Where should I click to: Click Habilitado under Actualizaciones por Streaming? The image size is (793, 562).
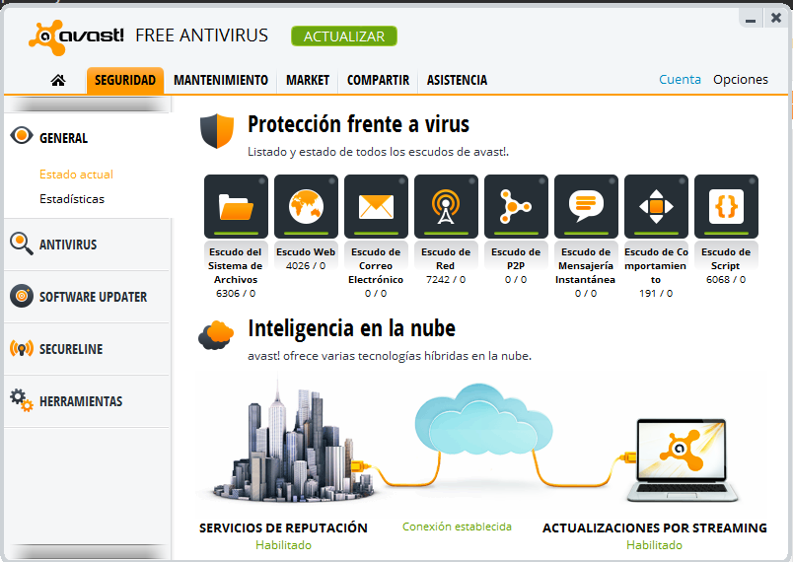[654, 545]
